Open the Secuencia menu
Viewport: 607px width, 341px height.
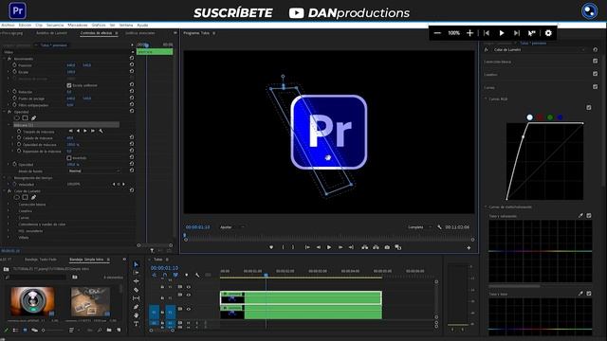pyautogui.click(x=55, y=26)
